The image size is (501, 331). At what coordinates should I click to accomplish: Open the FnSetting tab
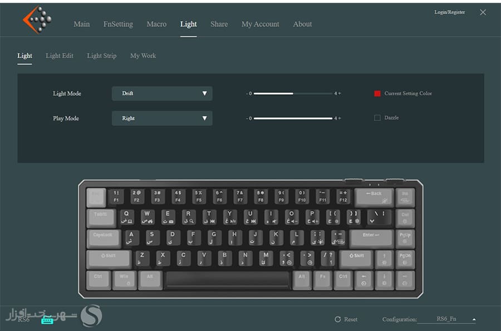point(118,24)
